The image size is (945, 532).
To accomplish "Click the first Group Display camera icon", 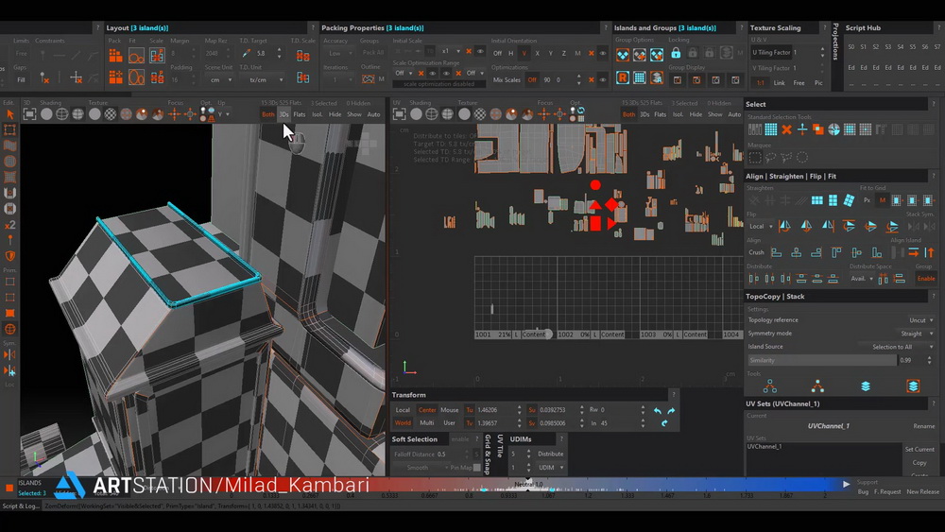I will tap(678, 79).
